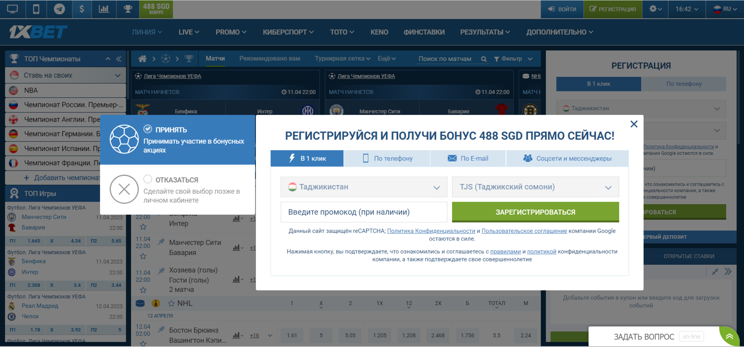Open stats icon for Бостон Брюинз match
This screenshot has height=347, width=744.
[x=236, y=335]
